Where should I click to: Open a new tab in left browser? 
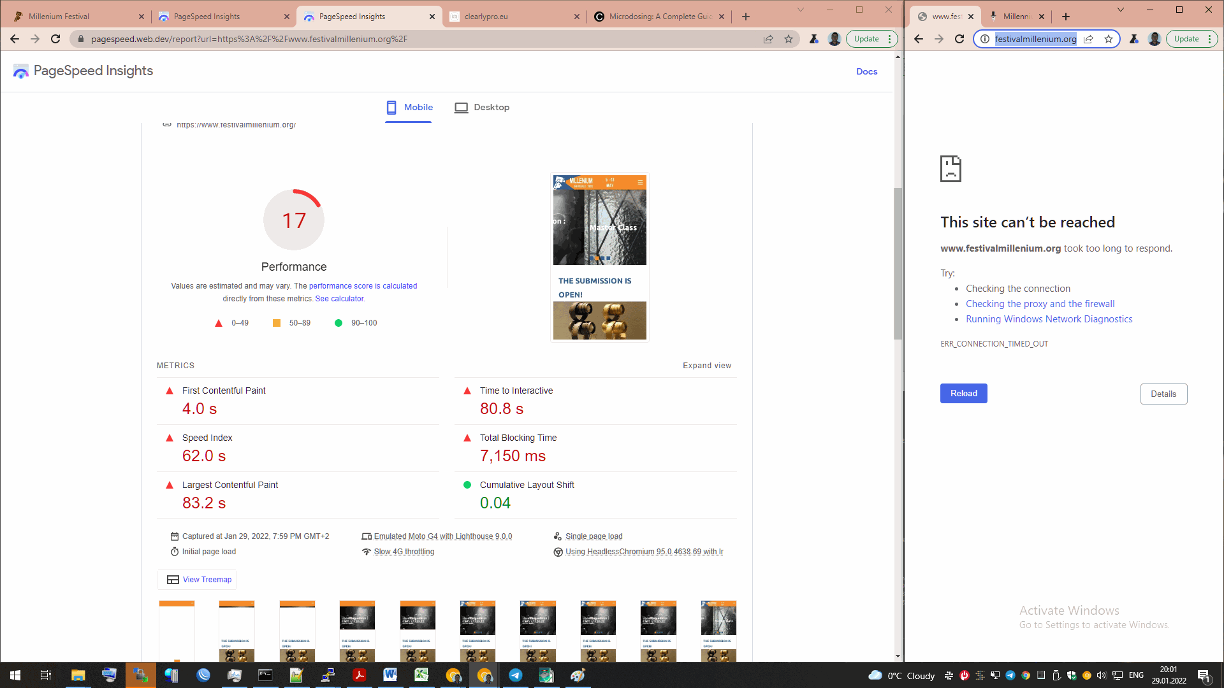746,17
